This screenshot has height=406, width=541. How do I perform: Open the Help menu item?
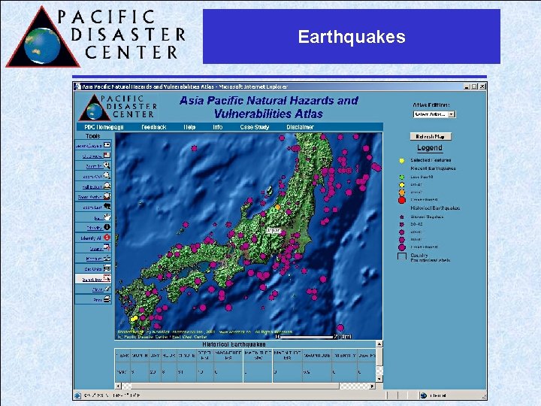189,127
